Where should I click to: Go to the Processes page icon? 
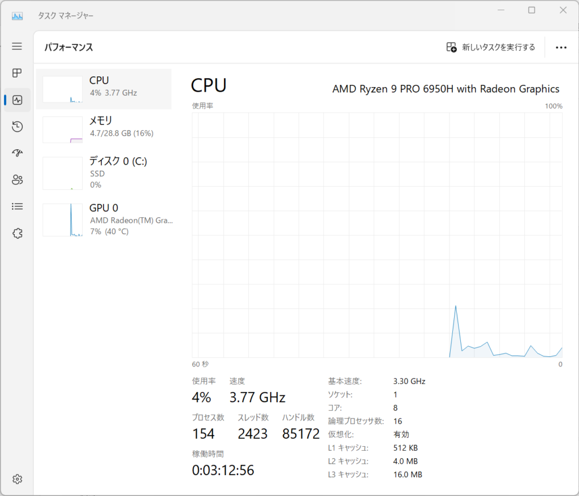(17, 73)
